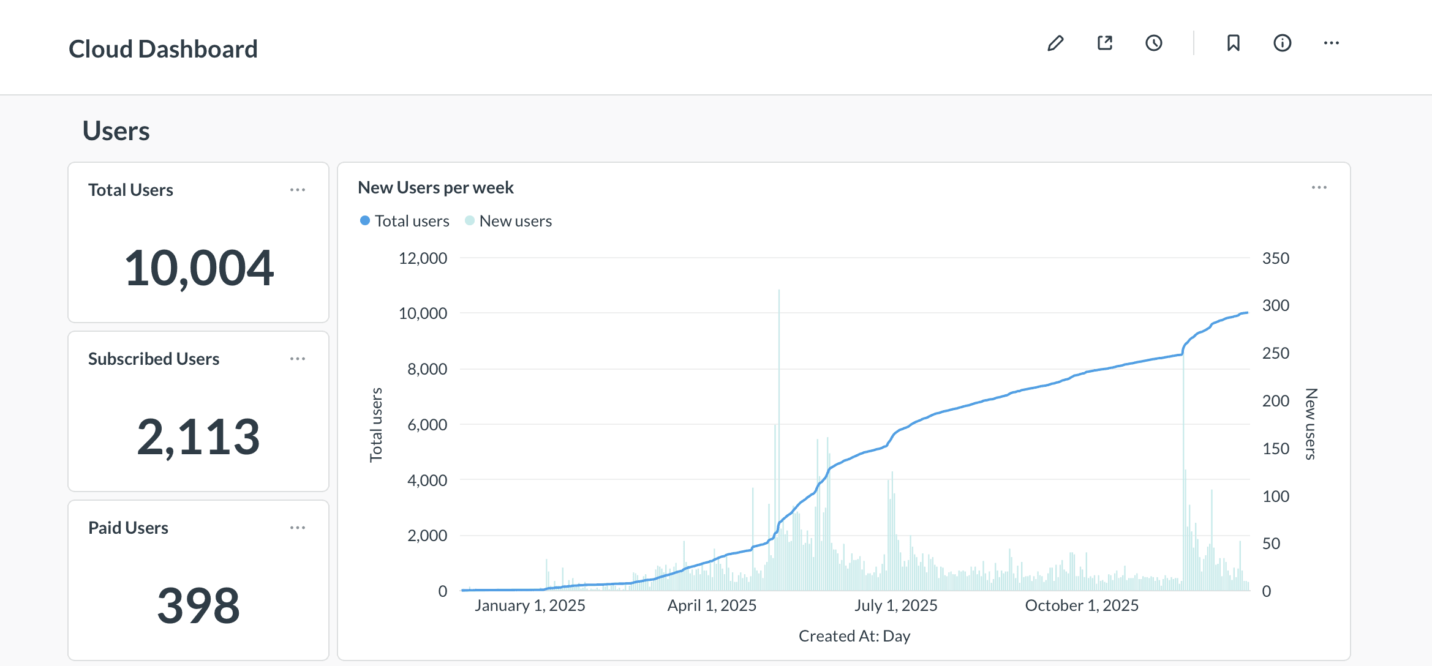
Task: Click the New users teal legend dot
Action: click(x=470, y=220)
